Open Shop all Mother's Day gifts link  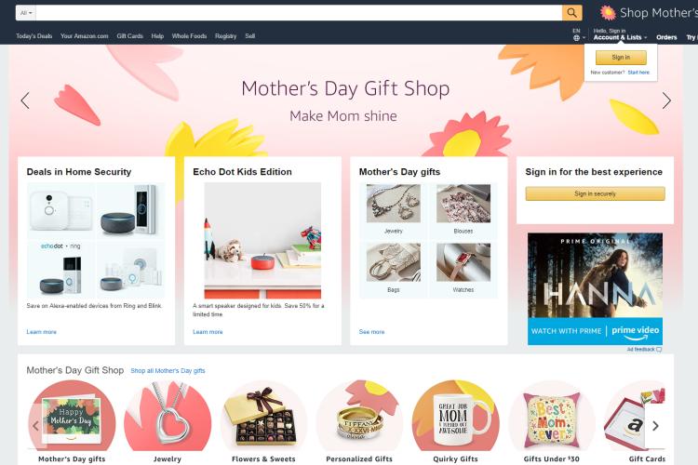(x=168, y=371)
